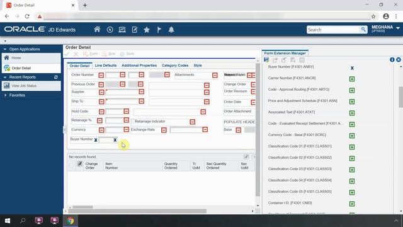
Task: Open Windows taskbar search
Action: point(23,221)
